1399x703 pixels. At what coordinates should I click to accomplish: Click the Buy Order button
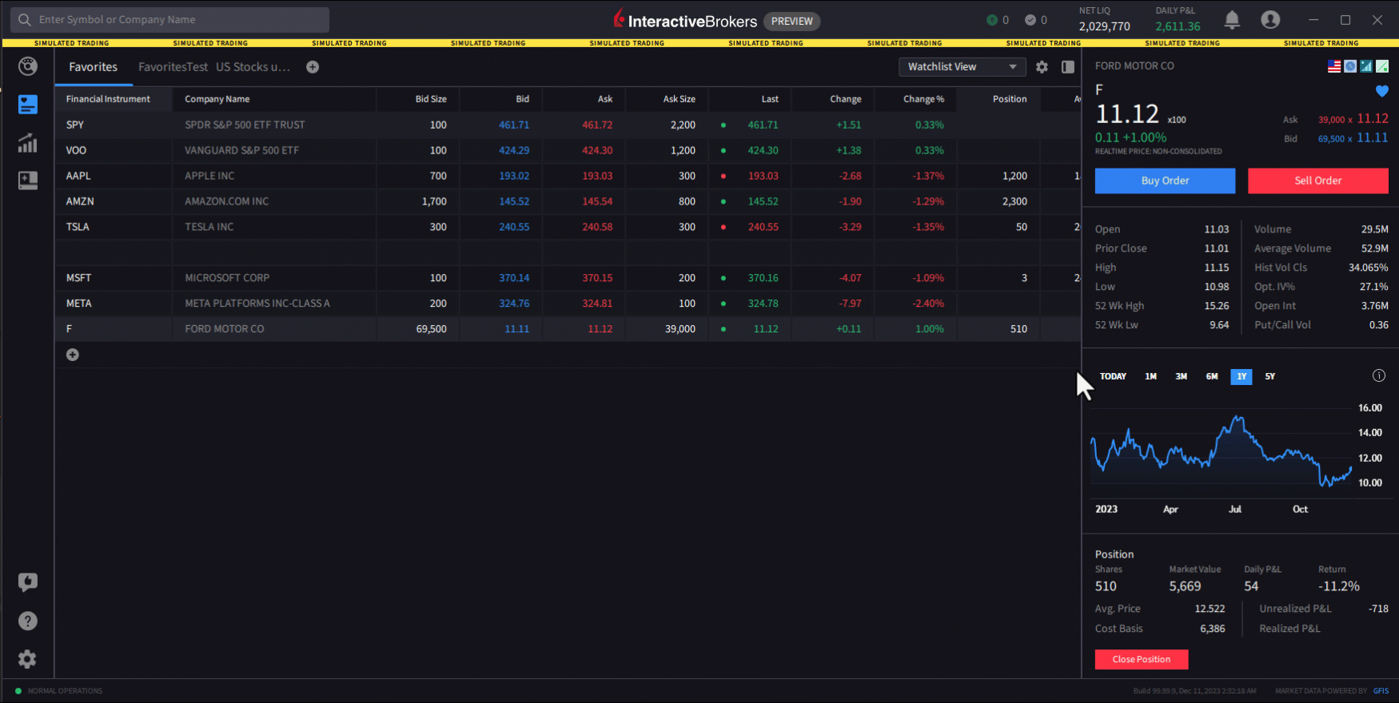coord(1165,181)
